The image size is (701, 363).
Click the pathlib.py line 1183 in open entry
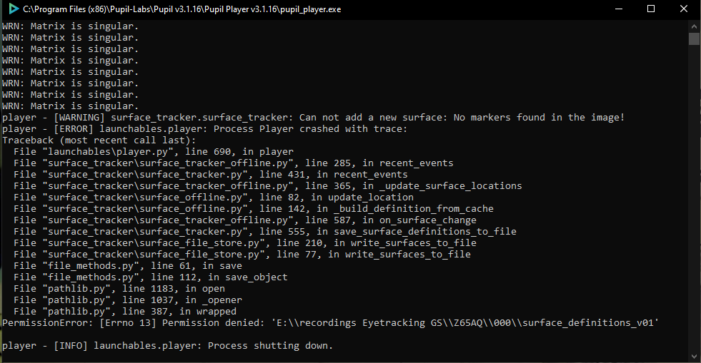(x=119, y=289)
